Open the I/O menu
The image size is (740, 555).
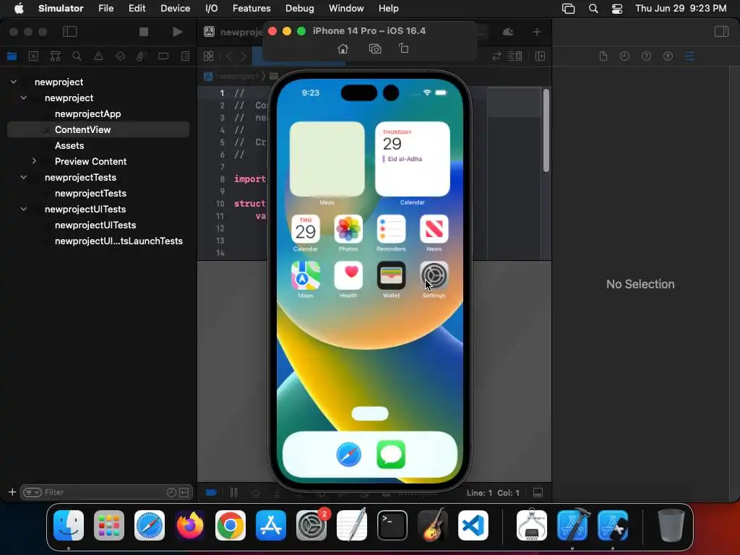point(212,9)
